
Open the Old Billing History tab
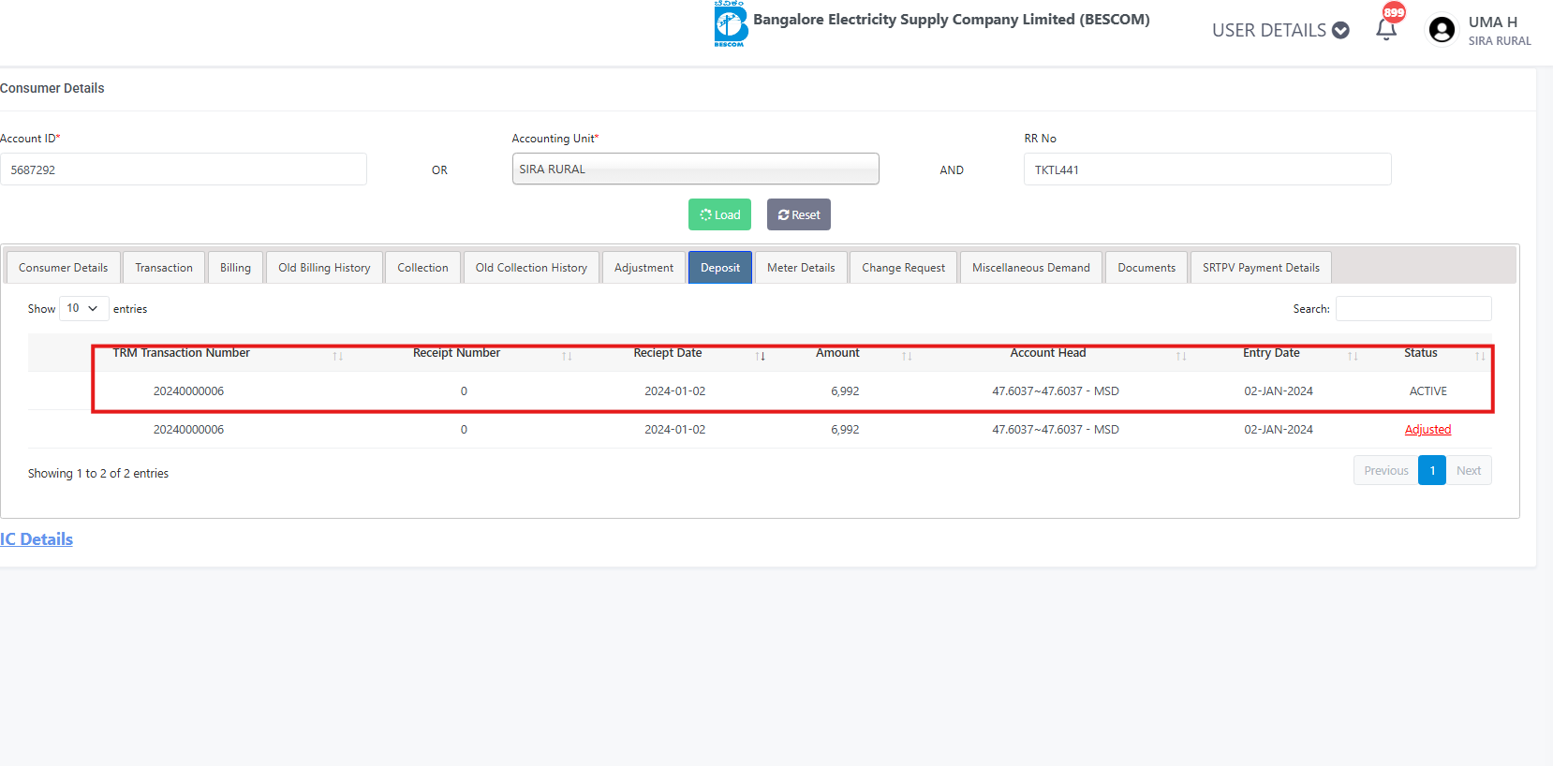324,268
